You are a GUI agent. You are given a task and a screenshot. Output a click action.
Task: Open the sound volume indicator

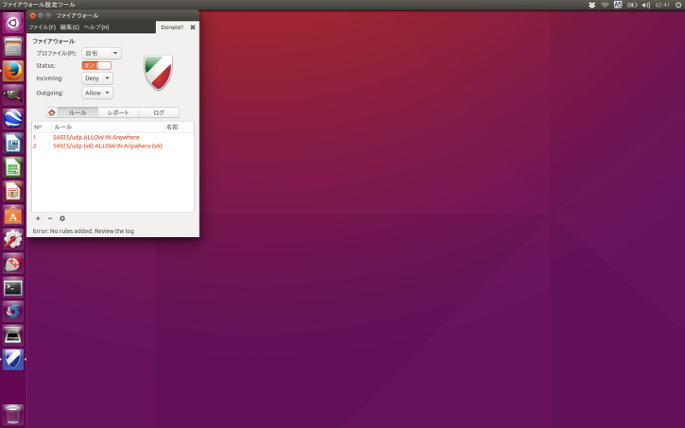(x=646, y=5)
